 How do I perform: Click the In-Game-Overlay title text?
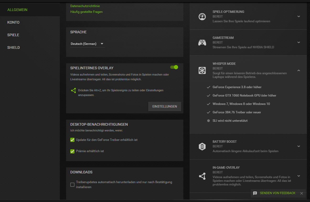click(226, 168)
